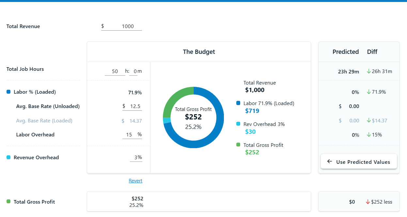
Task: Click the donut chart center showing $252
Action: (193, 117)
